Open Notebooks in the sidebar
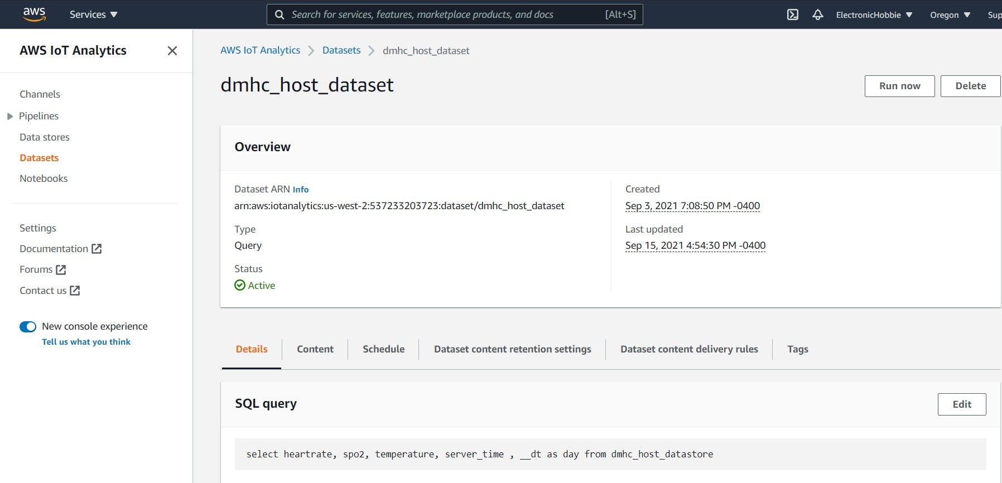Image resolution: width=1002 pixels, height=483 pixels. 44,178
